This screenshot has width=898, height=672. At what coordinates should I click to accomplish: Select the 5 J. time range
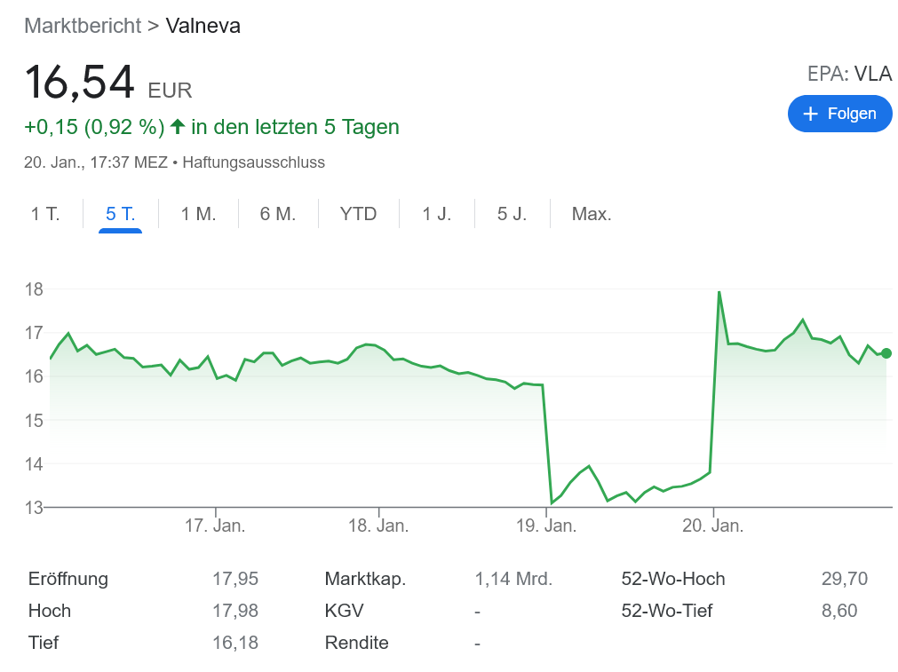(513, 213)
